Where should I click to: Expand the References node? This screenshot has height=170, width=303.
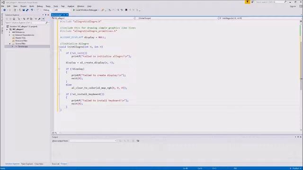(9, 32)
